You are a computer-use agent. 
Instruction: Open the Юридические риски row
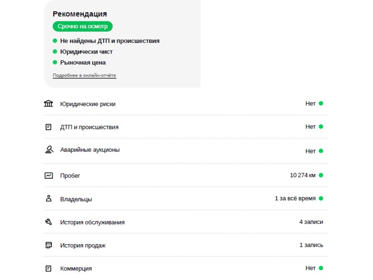(x=186, y=103)
